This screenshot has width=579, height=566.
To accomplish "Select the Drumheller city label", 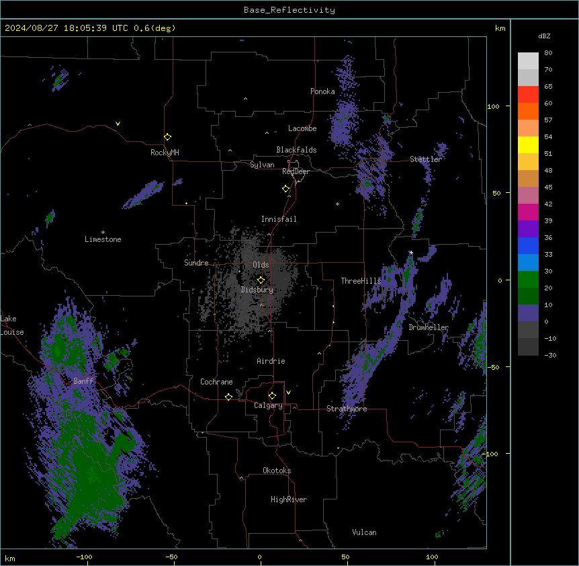I will click(429, 327).
